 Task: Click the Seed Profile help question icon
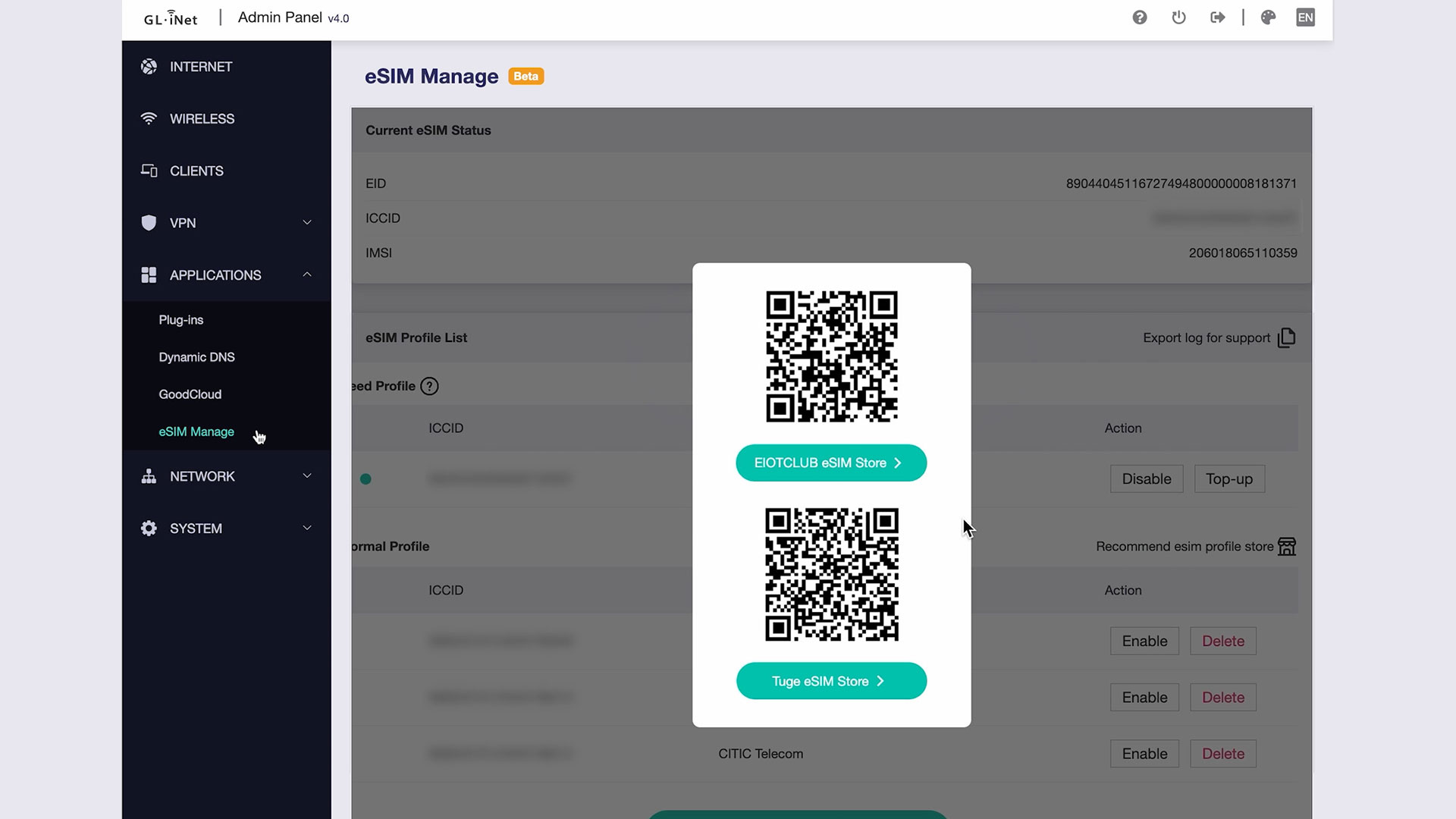pyautogui.click(x=429, y=386)
